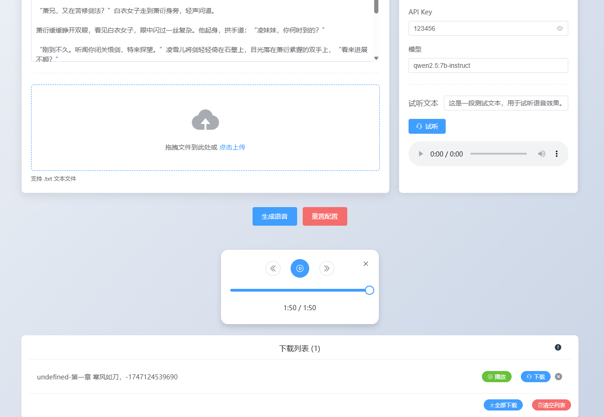Click the preview audio seek bar
Viewport: 604px width, 417px height.
[x=499, y=154]
